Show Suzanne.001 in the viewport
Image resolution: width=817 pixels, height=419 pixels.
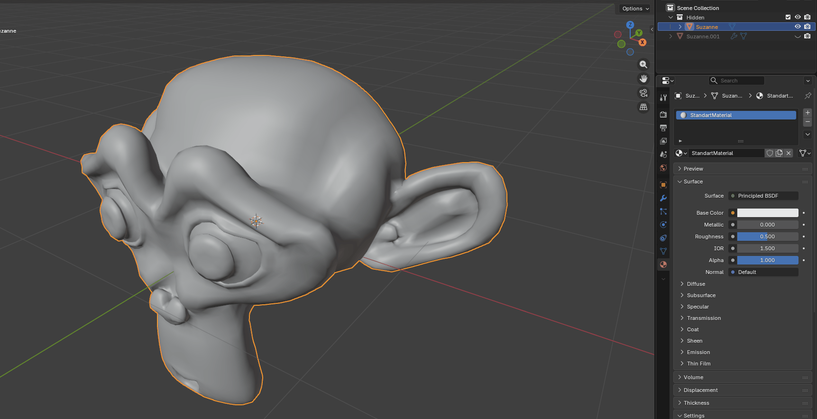(x=798, y=36)
